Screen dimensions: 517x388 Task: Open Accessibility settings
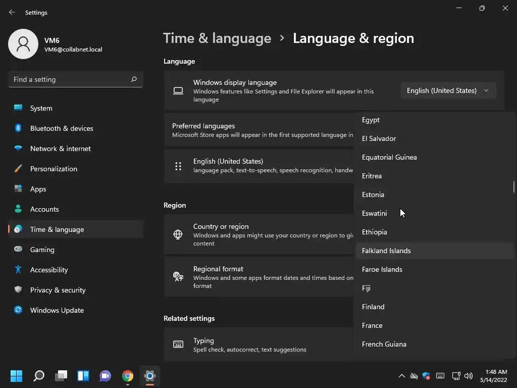pos(76,270)
